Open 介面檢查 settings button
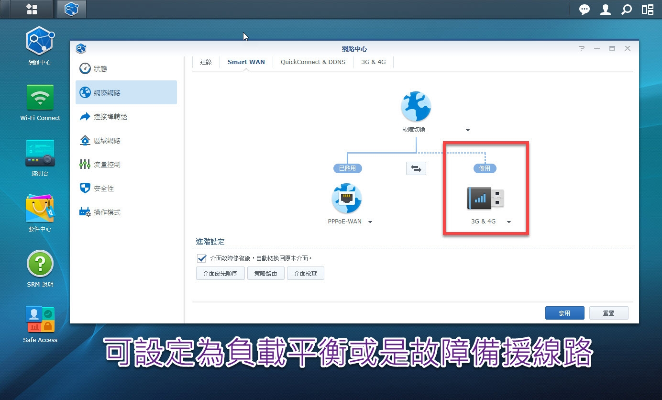Screen dimensions: 662x400 click(306, 274)
